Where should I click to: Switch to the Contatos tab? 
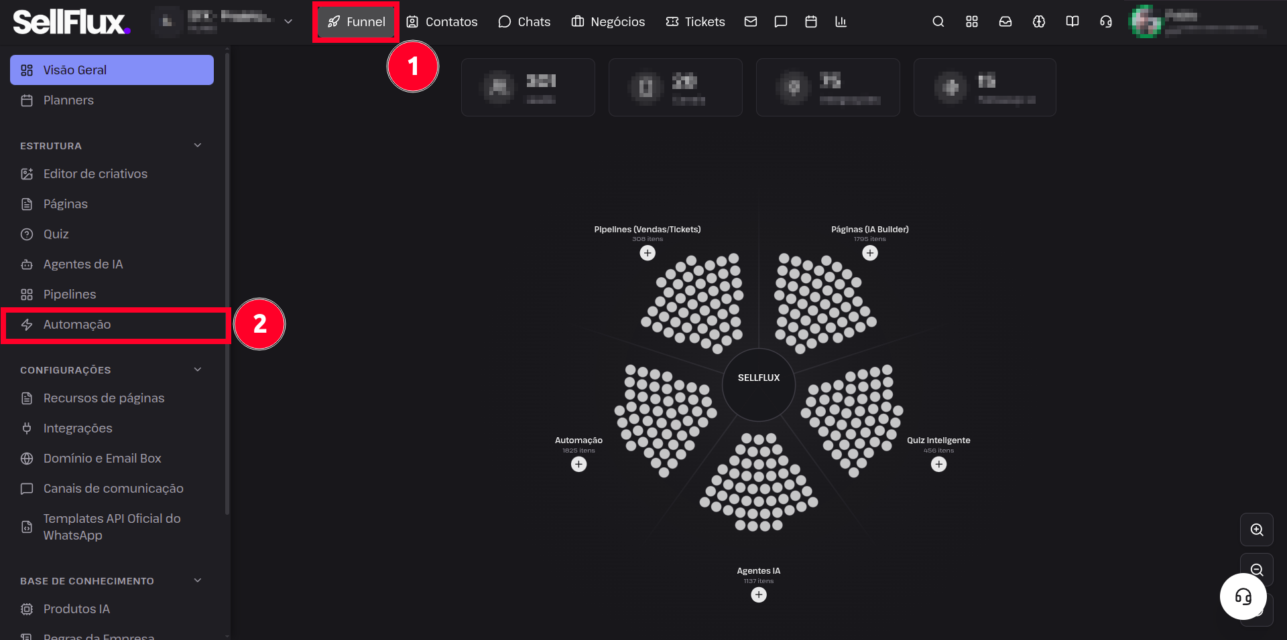(x=442, y=22)
